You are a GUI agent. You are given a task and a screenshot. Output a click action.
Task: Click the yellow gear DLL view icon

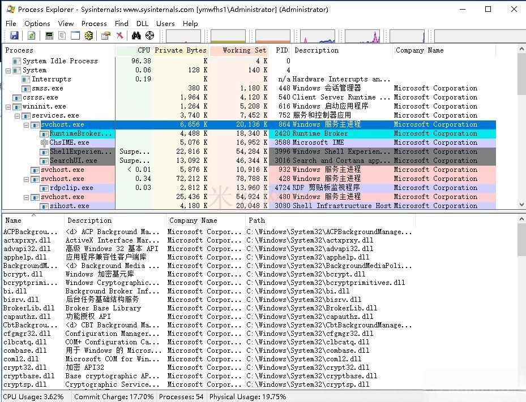[x=88, y=35]
